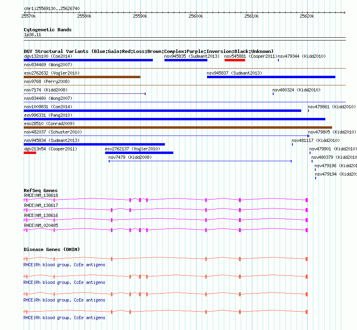
Task: Click the dgv132n100 (Coe2014) blue variant bar
Action: tap(88, 60)
